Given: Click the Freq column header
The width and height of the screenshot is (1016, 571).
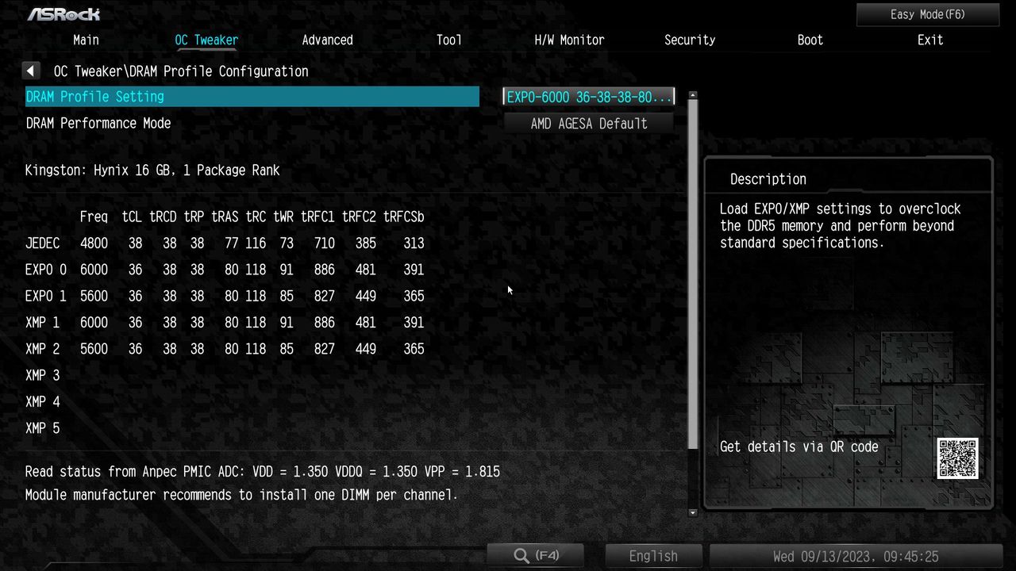Looking at the screenshot, I should (x=94, y=217).
